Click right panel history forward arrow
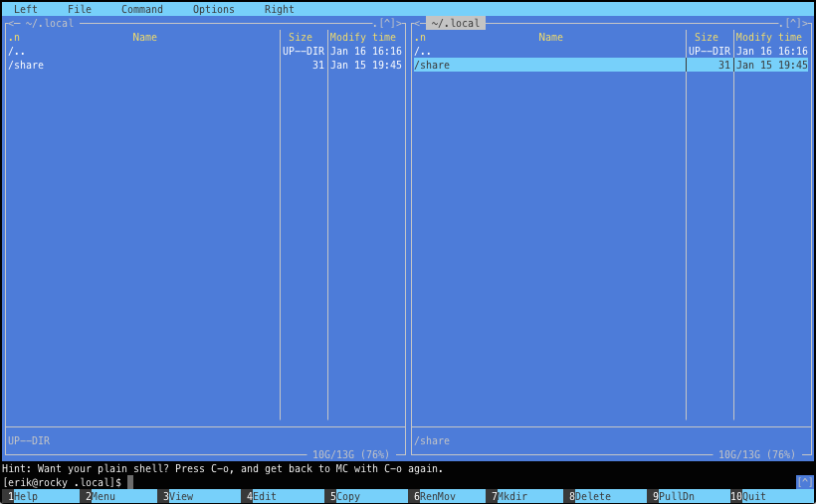 pos(806,23)
